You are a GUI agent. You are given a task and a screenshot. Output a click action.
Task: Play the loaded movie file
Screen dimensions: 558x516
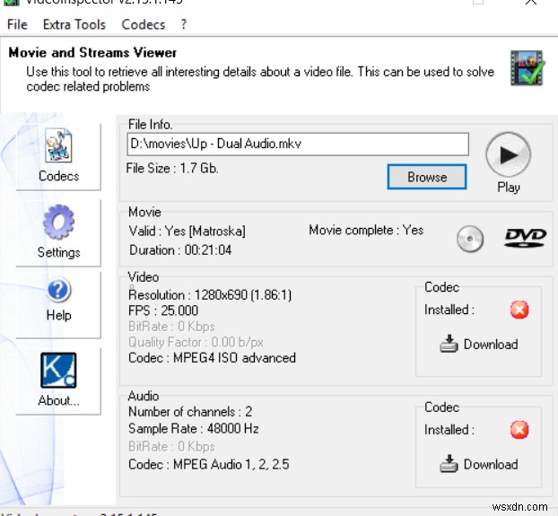(x=508, y=155)
